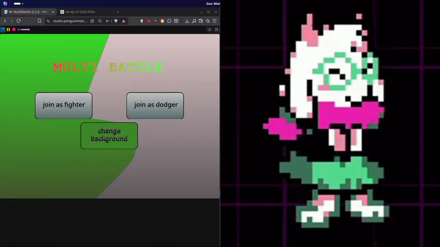440x247 pixels.
Task: Open a new browser tab
Action: 118,12
